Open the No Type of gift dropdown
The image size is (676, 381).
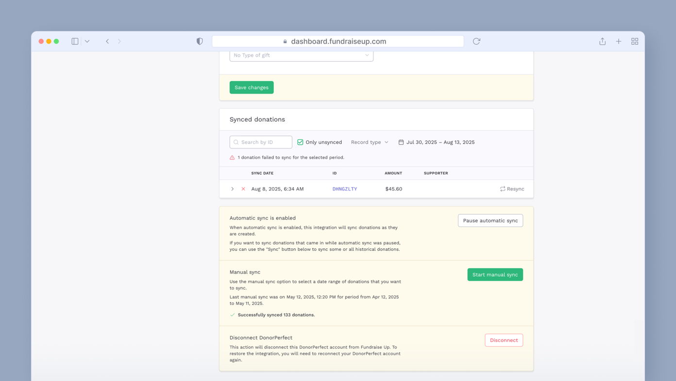point(301,55)
